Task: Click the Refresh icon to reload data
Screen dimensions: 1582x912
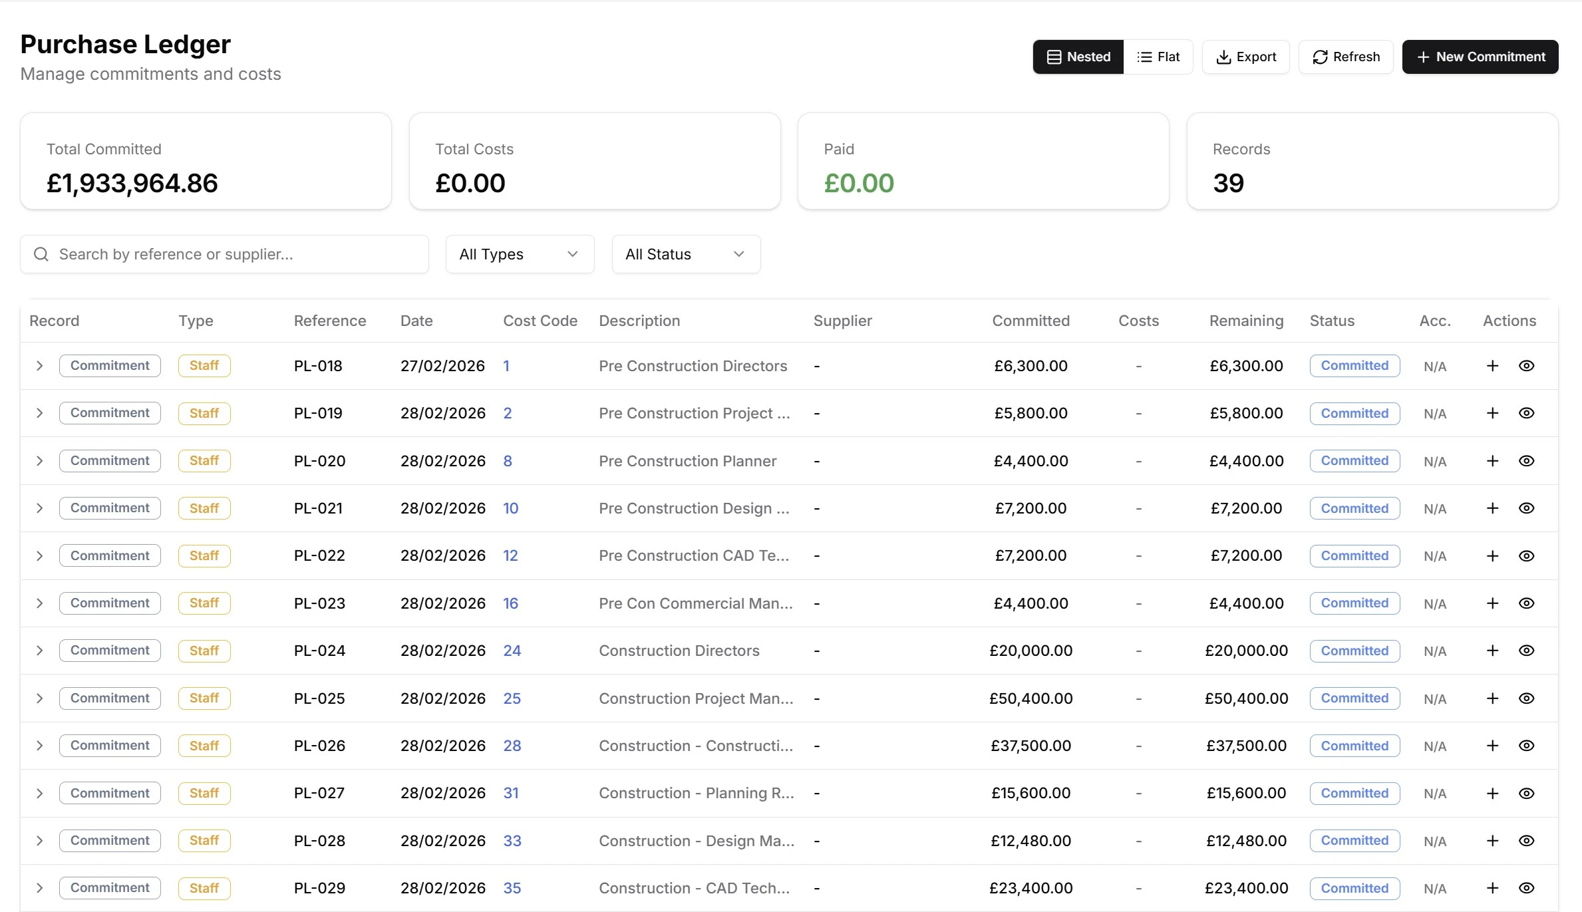Action: coord(1345,57)
